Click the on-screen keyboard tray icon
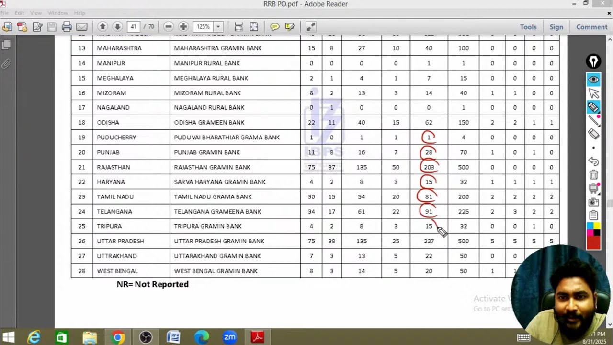 tap(524, 337)
